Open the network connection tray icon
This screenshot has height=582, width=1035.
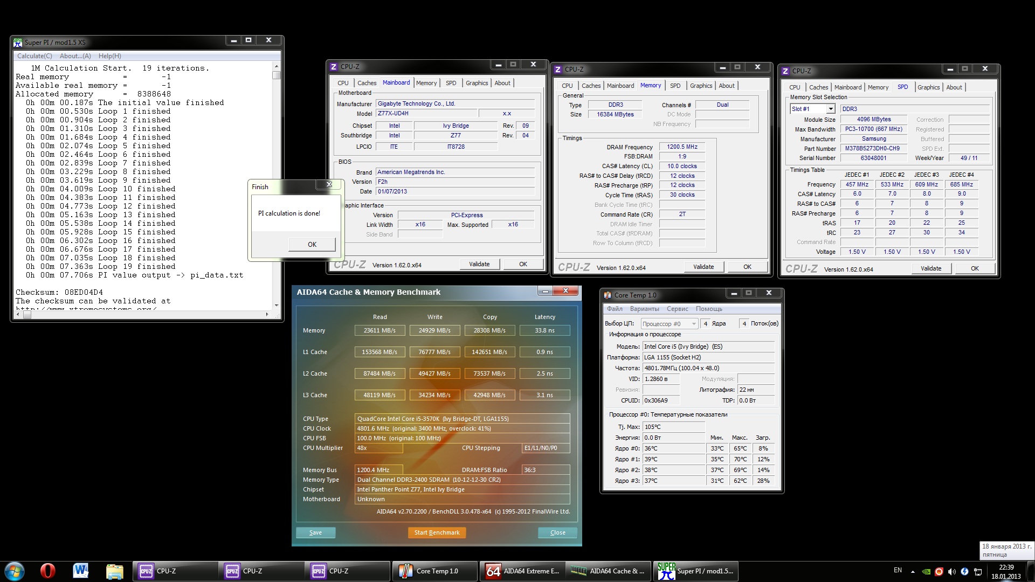[x=978, y=571]
